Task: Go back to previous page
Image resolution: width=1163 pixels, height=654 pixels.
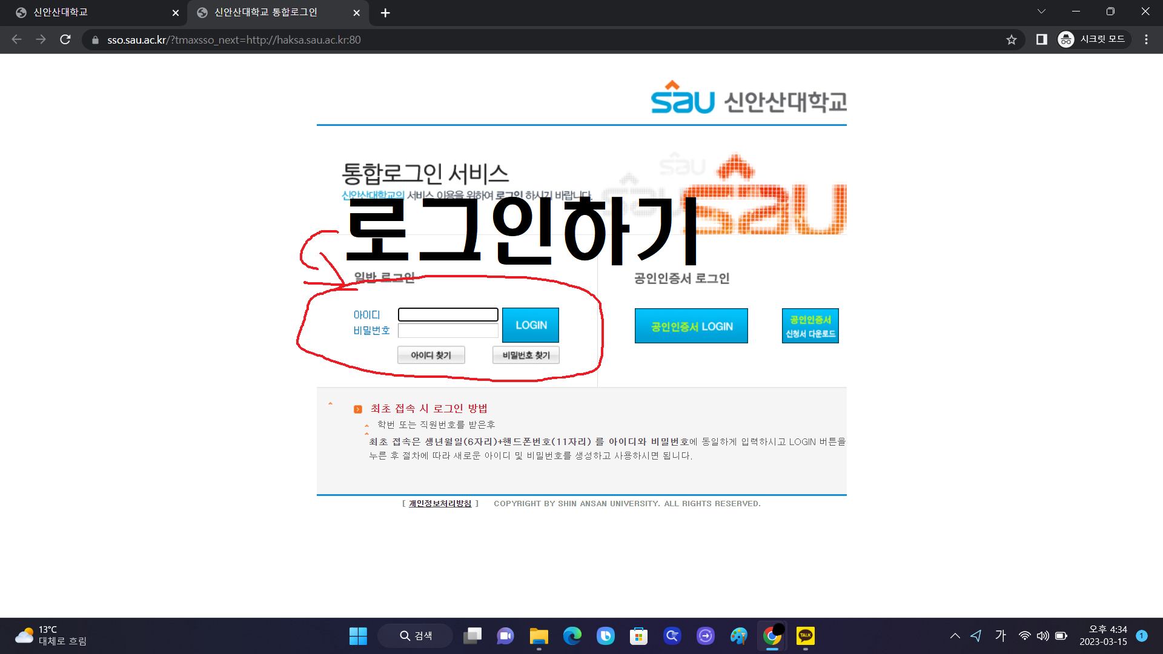Action: [x=16, y=39]
